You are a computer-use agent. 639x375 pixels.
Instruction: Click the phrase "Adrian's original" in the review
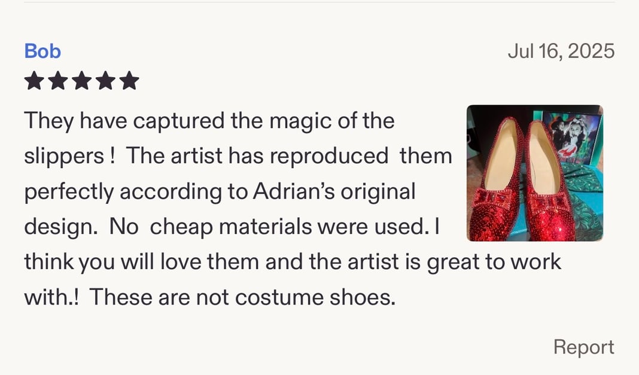point(334,191)
